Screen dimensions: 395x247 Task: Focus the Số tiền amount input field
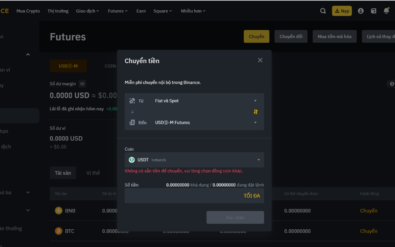[x=194, y=196]
